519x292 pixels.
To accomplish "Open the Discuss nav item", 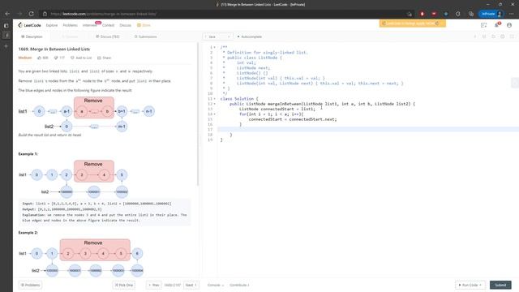I will tap(125, 25).
